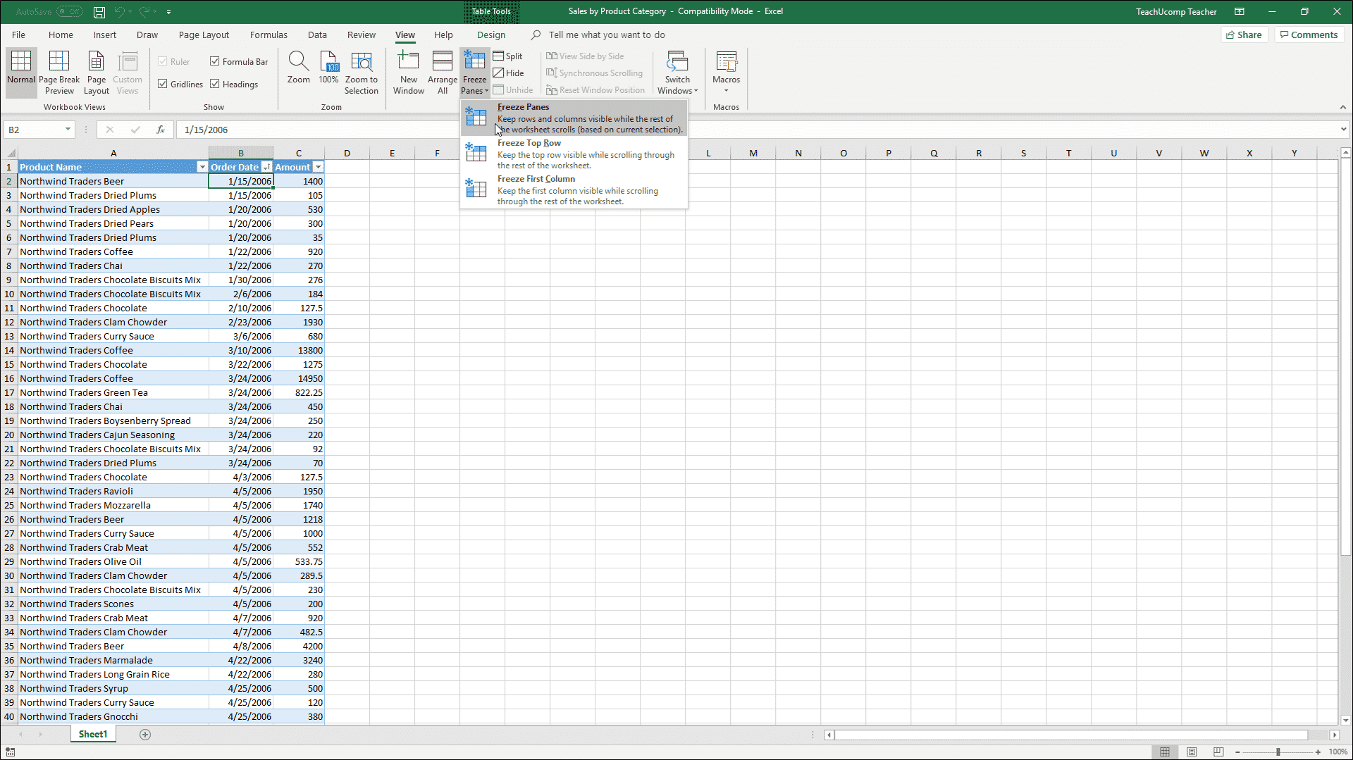Click the Share button
This screenshot has width=1353, height=760.
[x=1244, y=35]
